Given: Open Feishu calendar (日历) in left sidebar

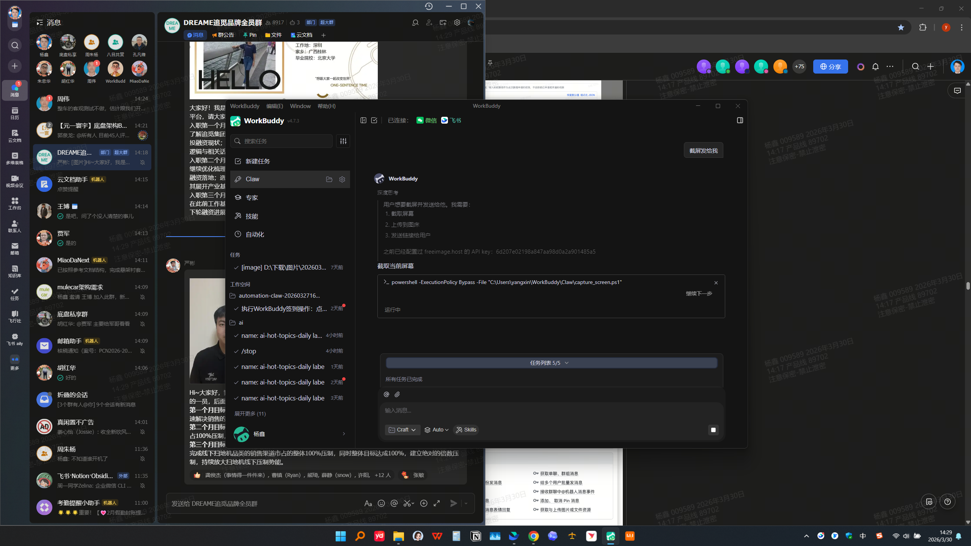Looking at the screenshot, I should 14,113.
